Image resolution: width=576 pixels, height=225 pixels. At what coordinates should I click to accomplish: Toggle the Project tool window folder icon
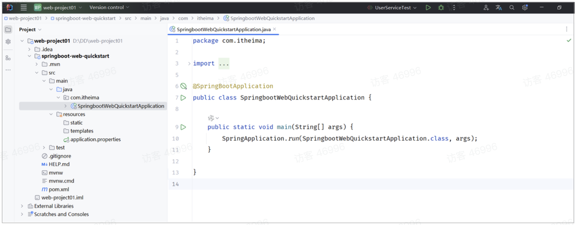8,30
